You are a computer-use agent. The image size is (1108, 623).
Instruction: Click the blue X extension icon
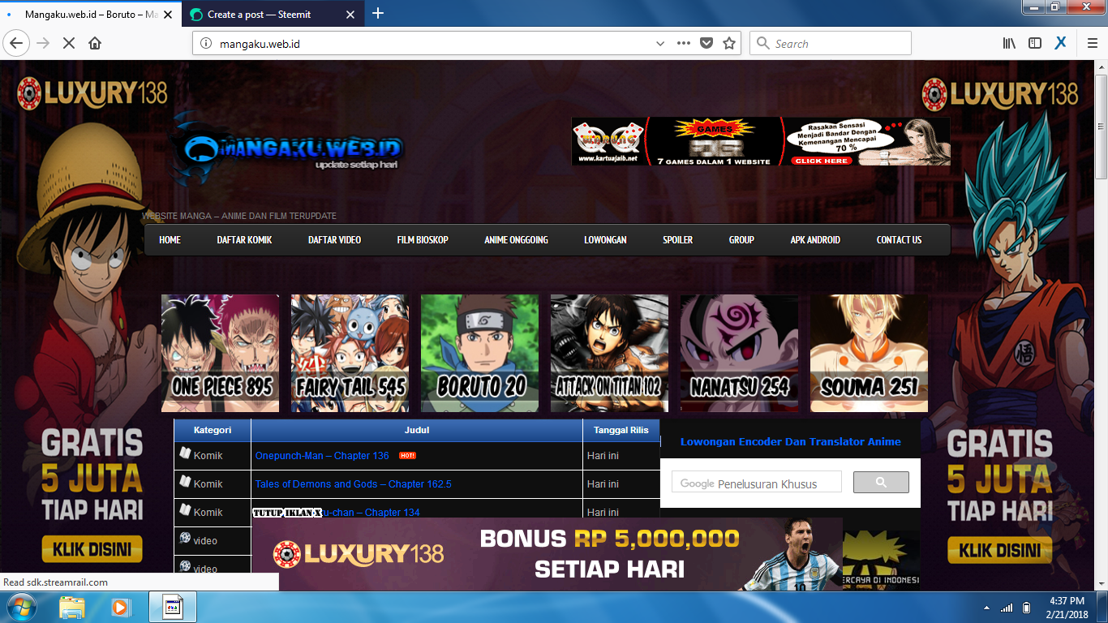pos(1060,44)
